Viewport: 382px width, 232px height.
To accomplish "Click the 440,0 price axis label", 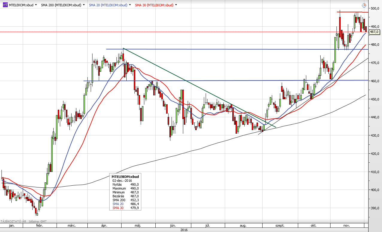I will pos(375,117).
